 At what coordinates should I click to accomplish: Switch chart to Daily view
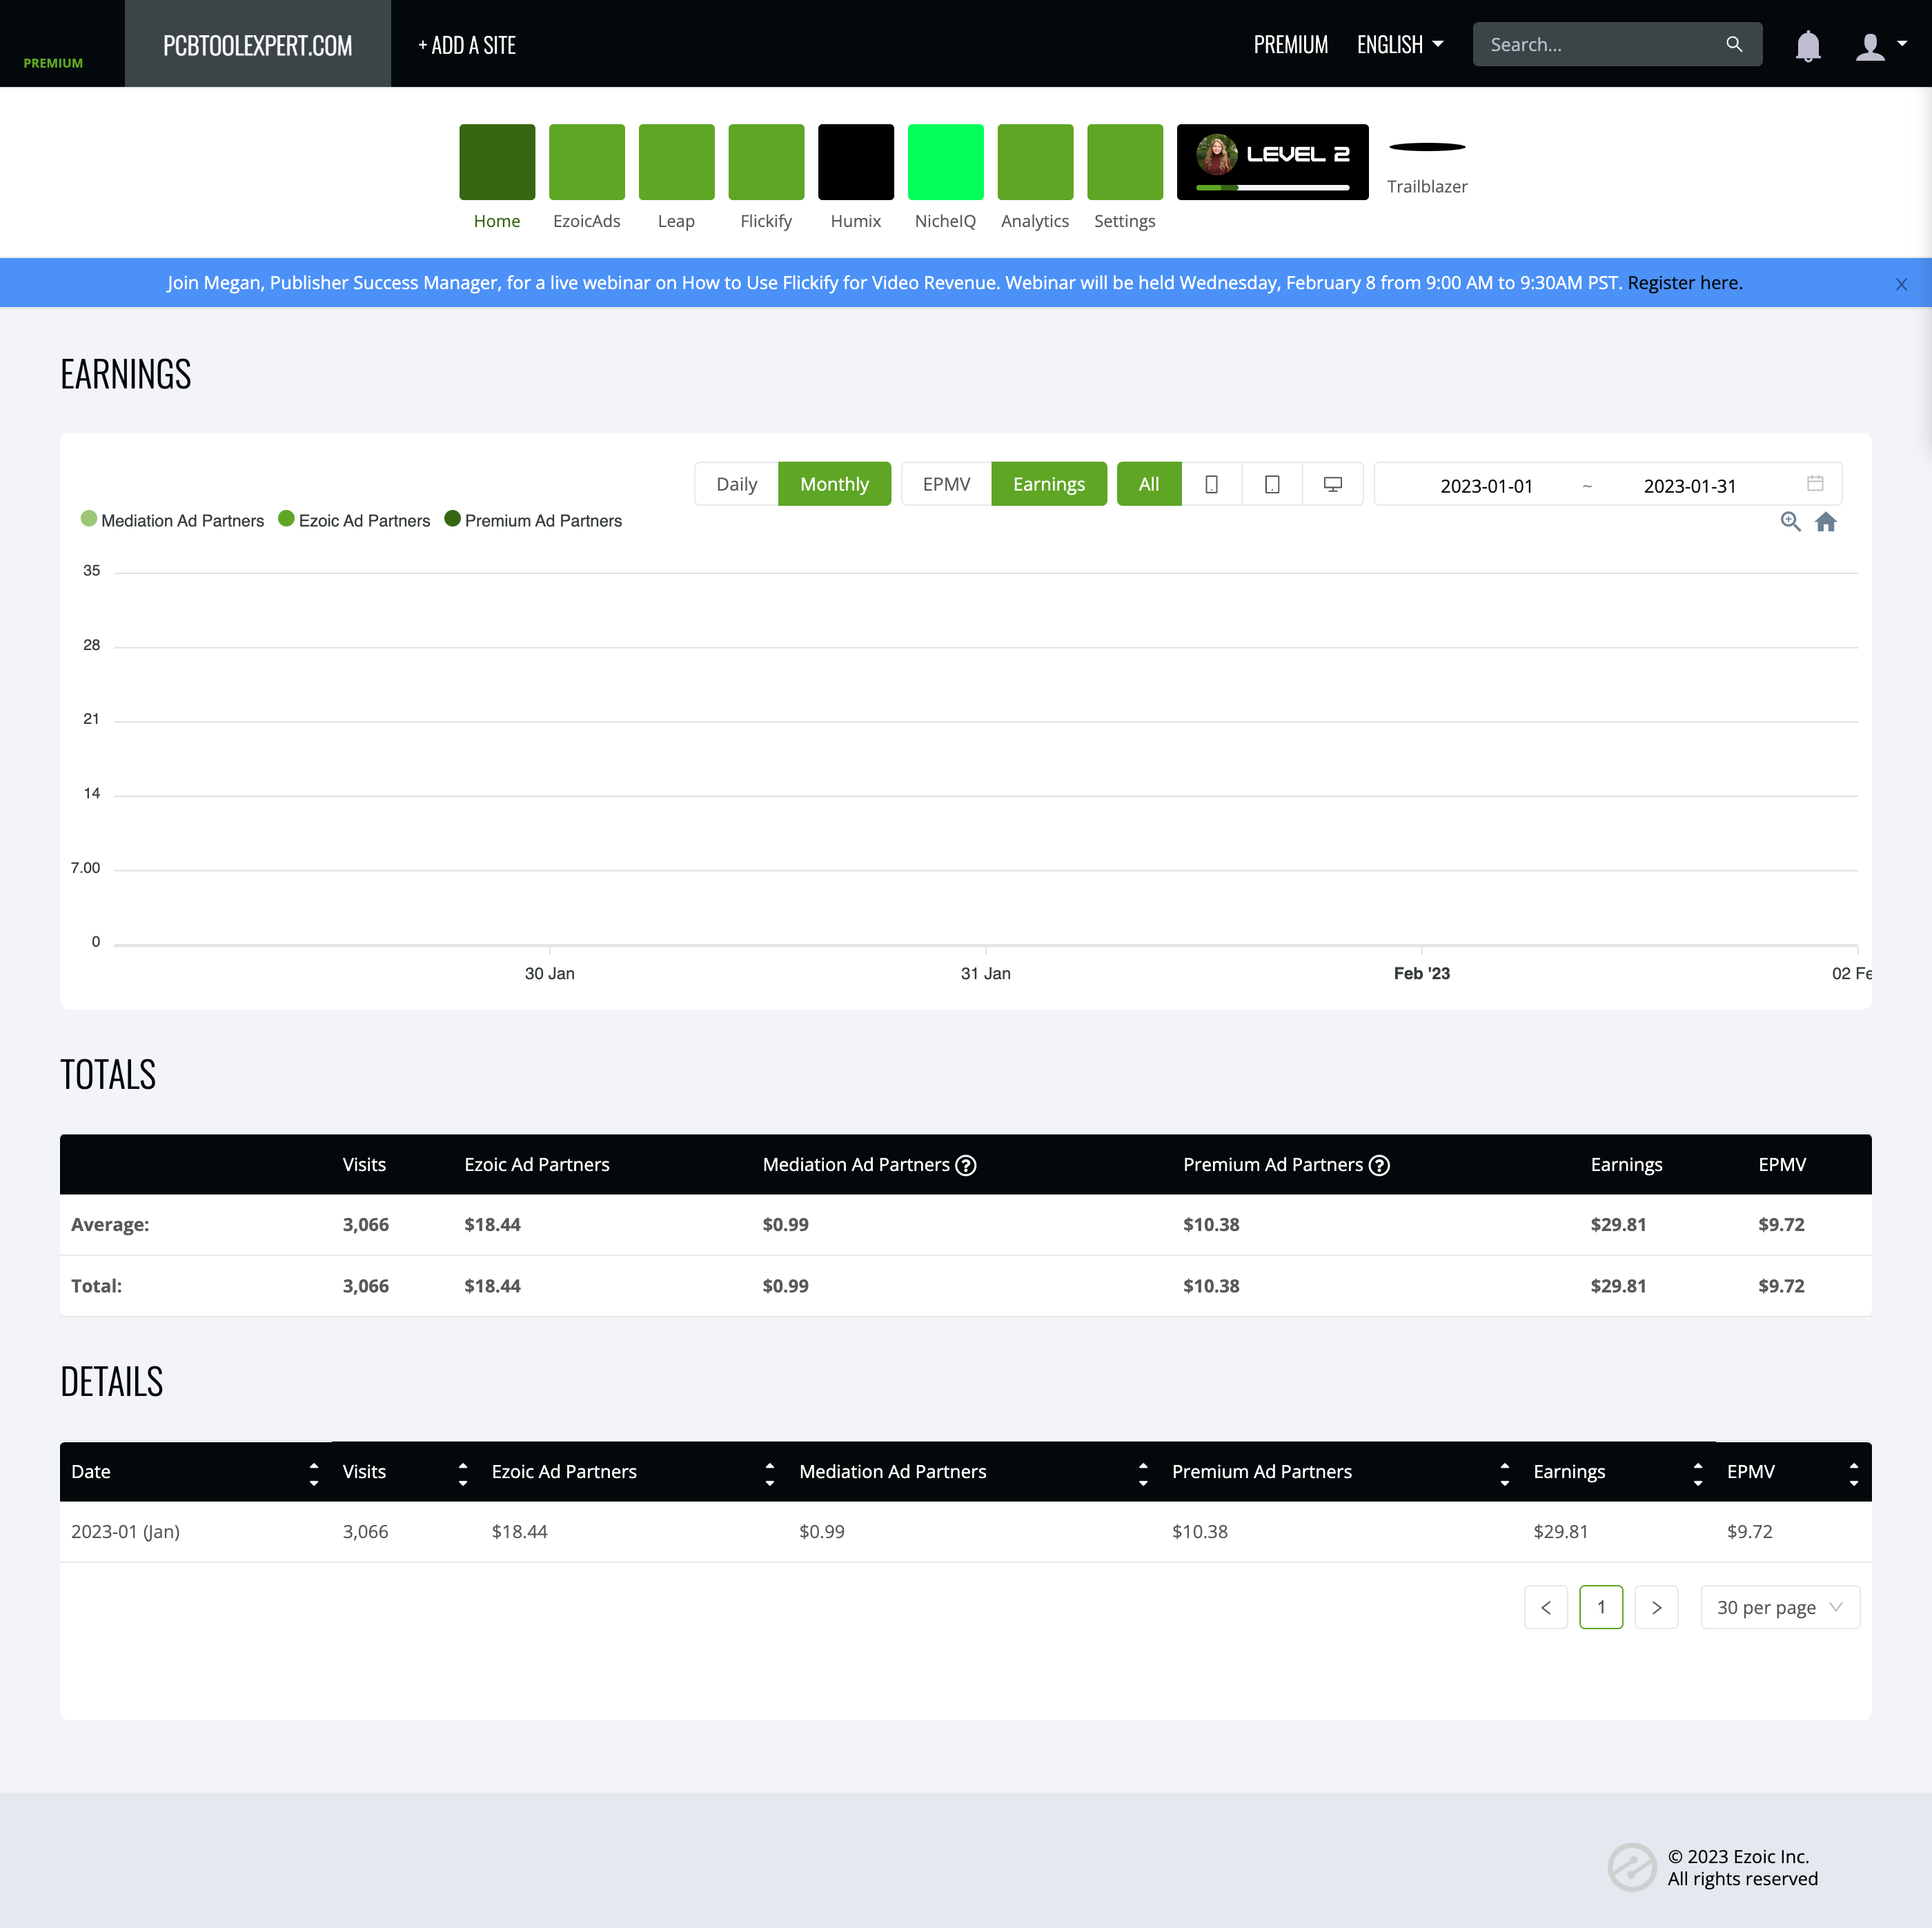736,484
